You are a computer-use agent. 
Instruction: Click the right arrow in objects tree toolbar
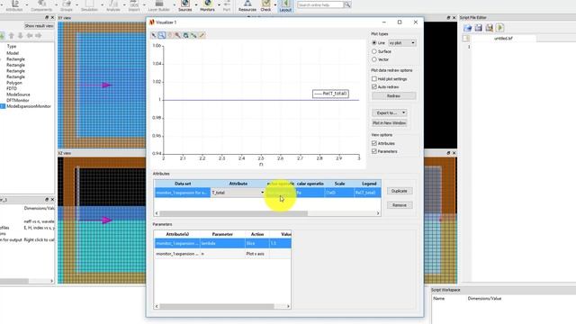(x=38, y=36)
